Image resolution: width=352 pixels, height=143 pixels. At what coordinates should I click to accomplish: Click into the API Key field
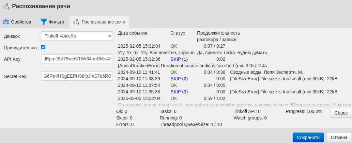coord(77,59)
